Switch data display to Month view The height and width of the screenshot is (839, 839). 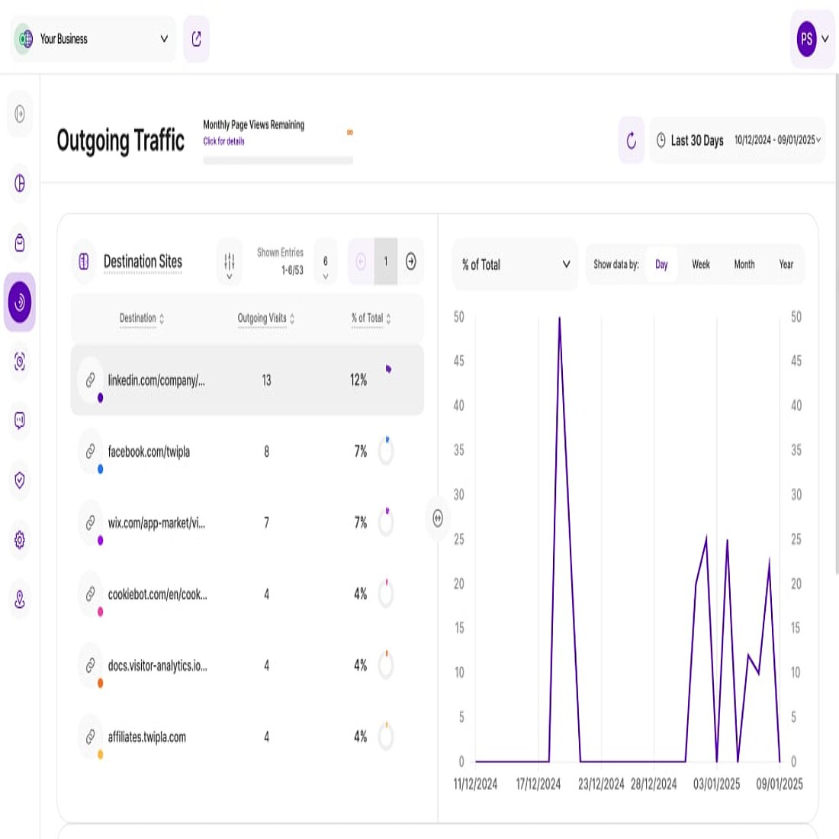[744, 265]
